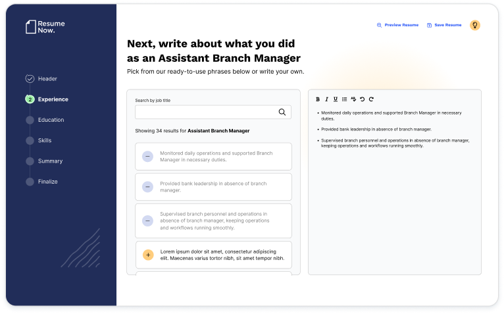The image size is (504, 314).
Task: Toggle italic formatting in the editor
Action: (326, 99)
